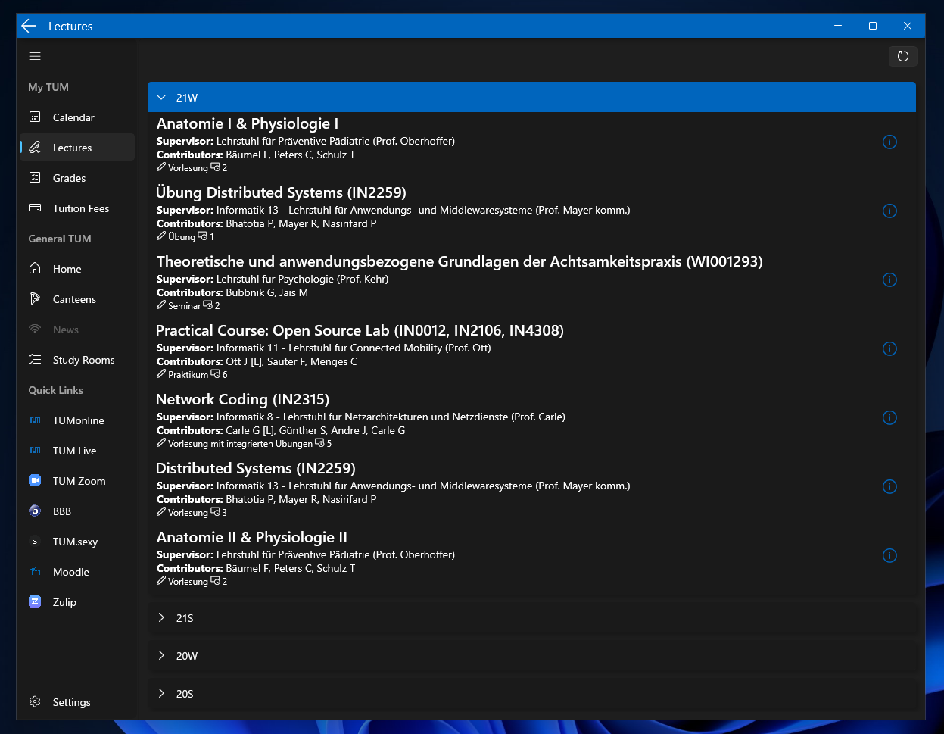This screenshot has width=944, height=734.
Task: Click the greyed-out News item
Action: (77, 329)
